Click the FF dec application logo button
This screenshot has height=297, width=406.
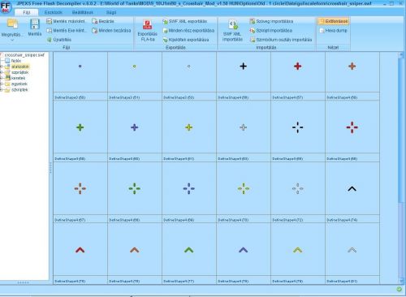click(6, 6)
